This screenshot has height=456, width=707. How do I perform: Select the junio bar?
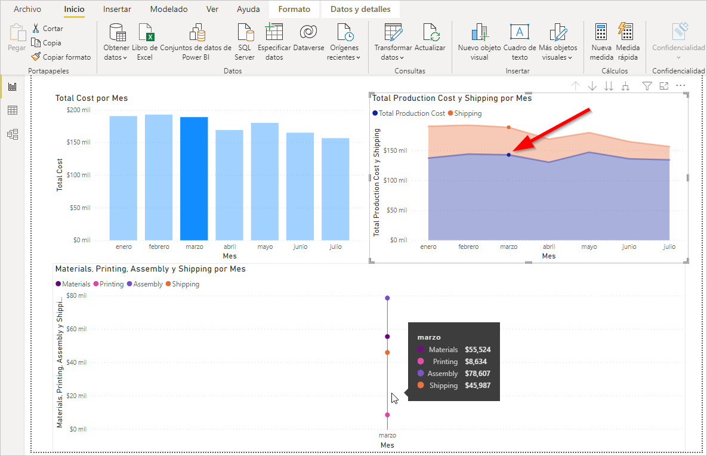point(300,186)
